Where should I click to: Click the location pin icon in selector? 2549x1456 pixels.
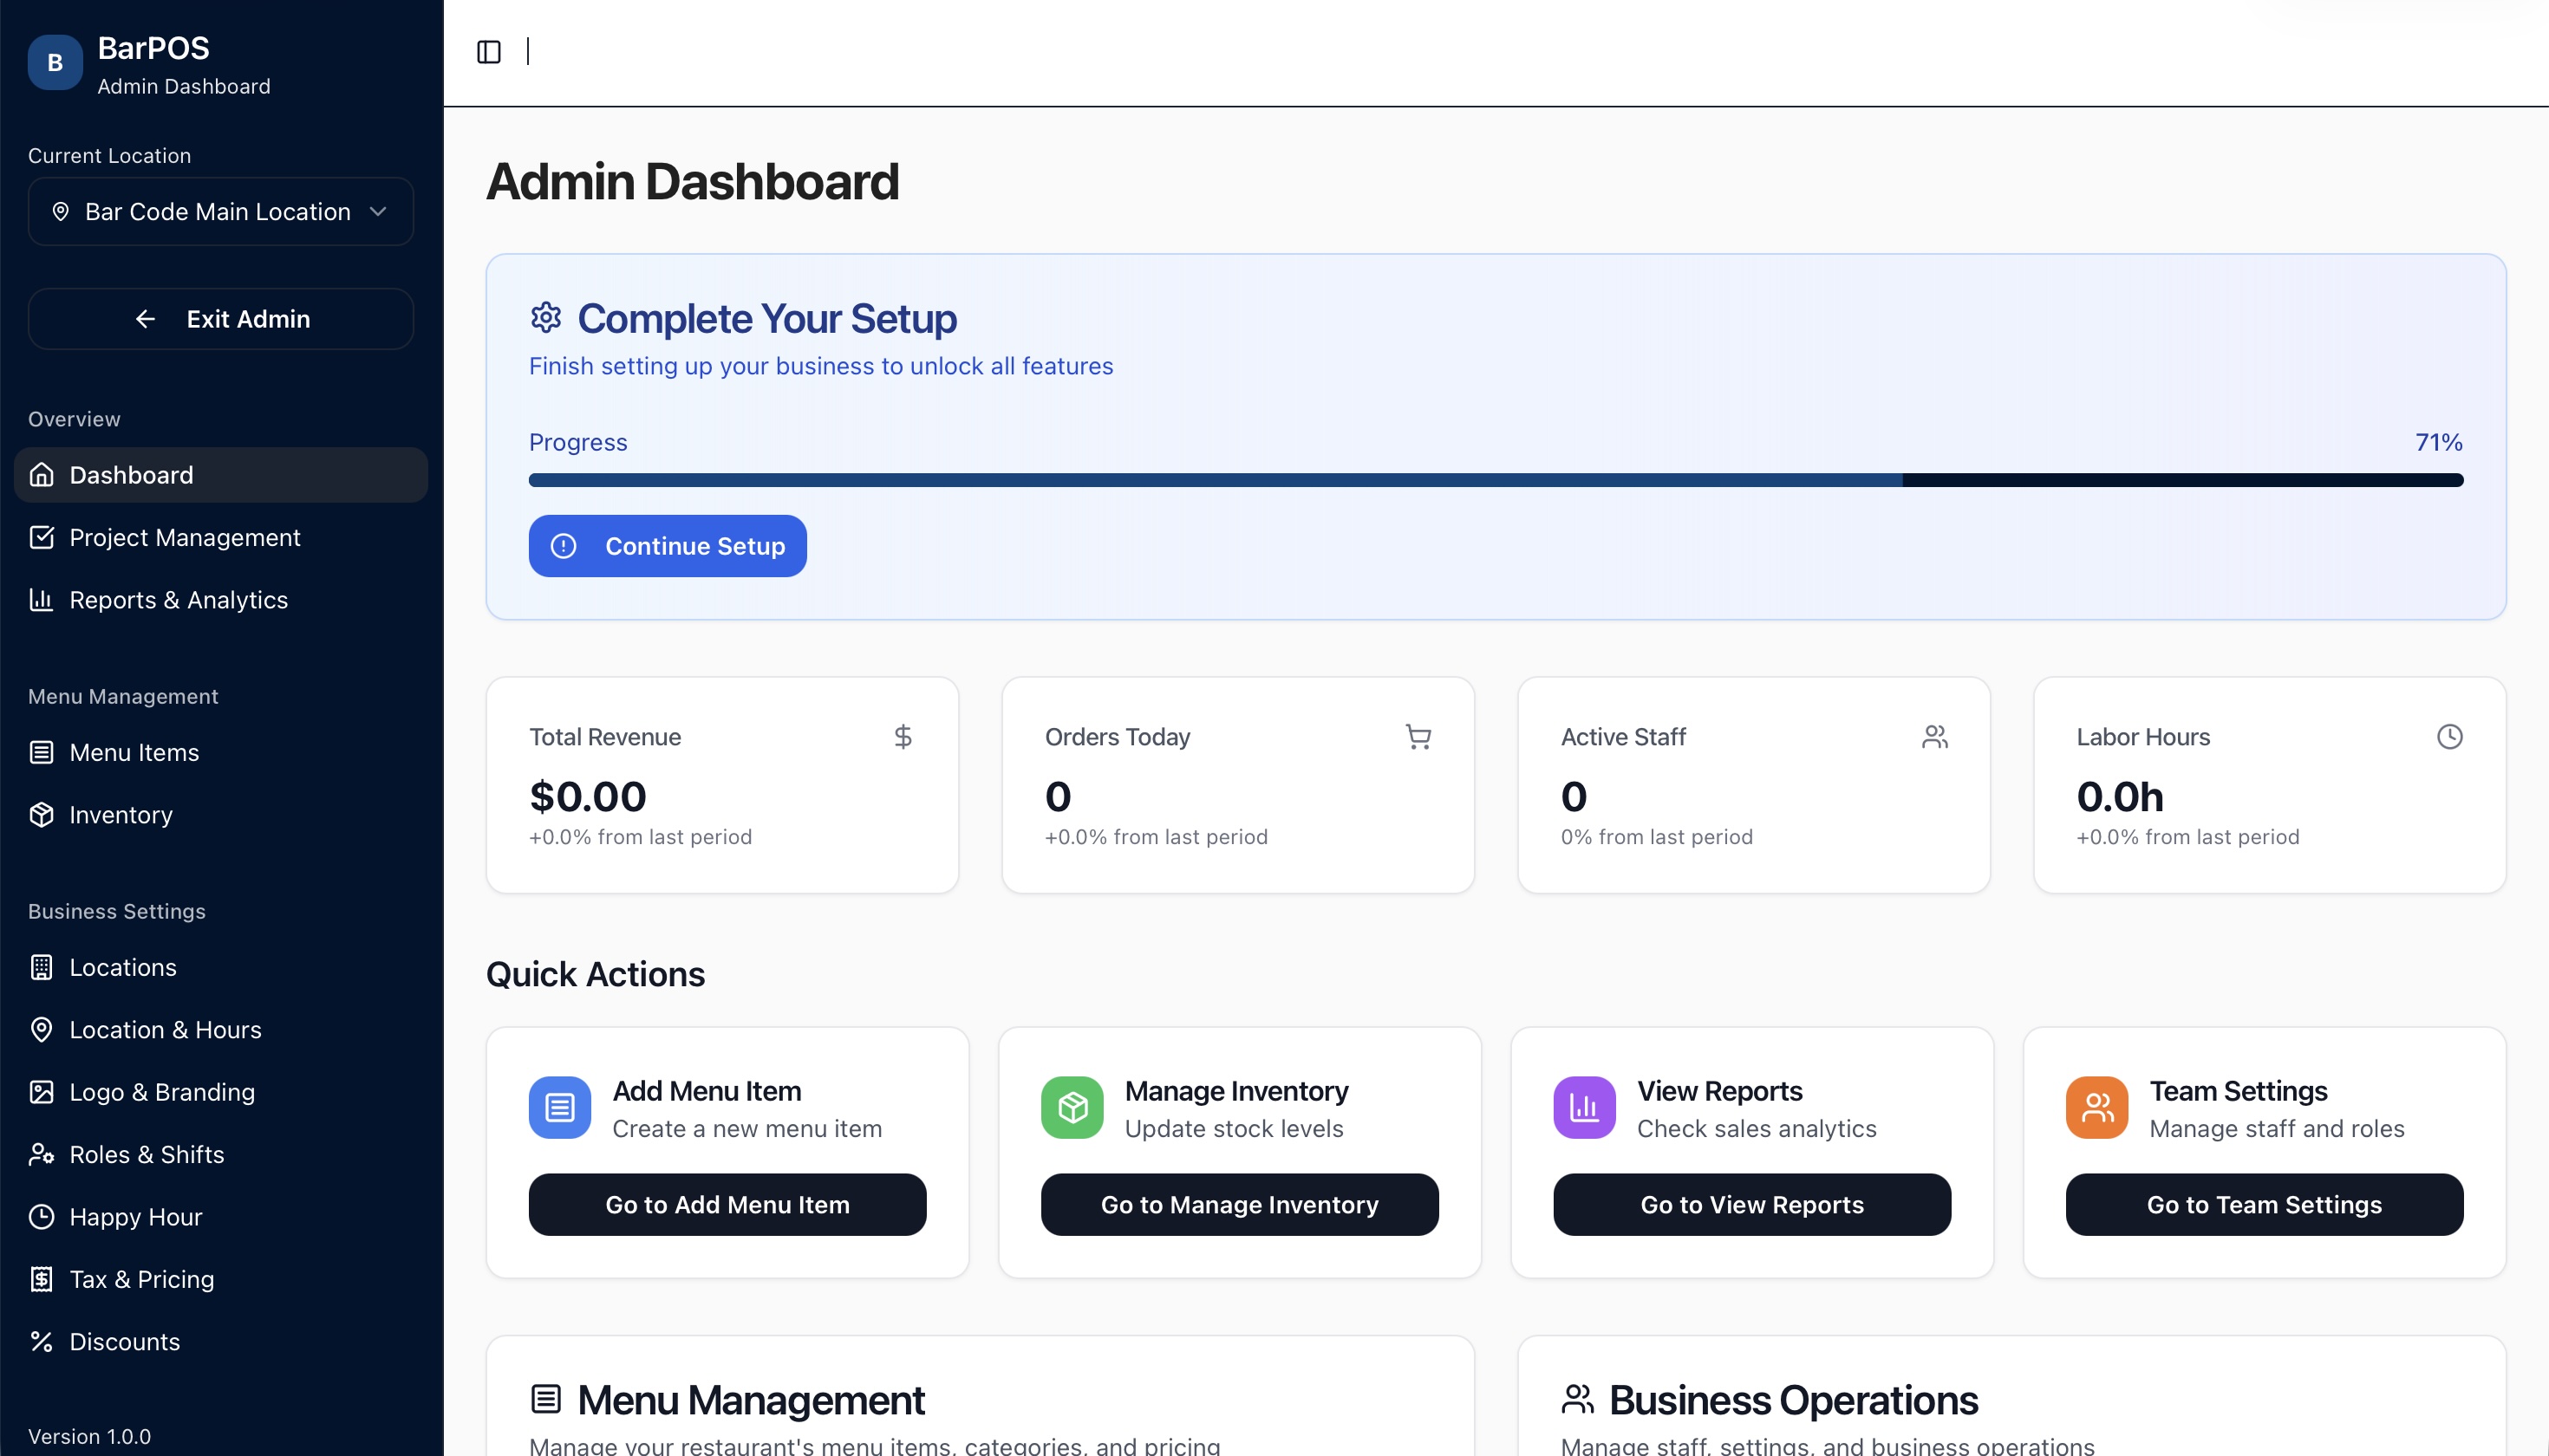tap(60, 212)
